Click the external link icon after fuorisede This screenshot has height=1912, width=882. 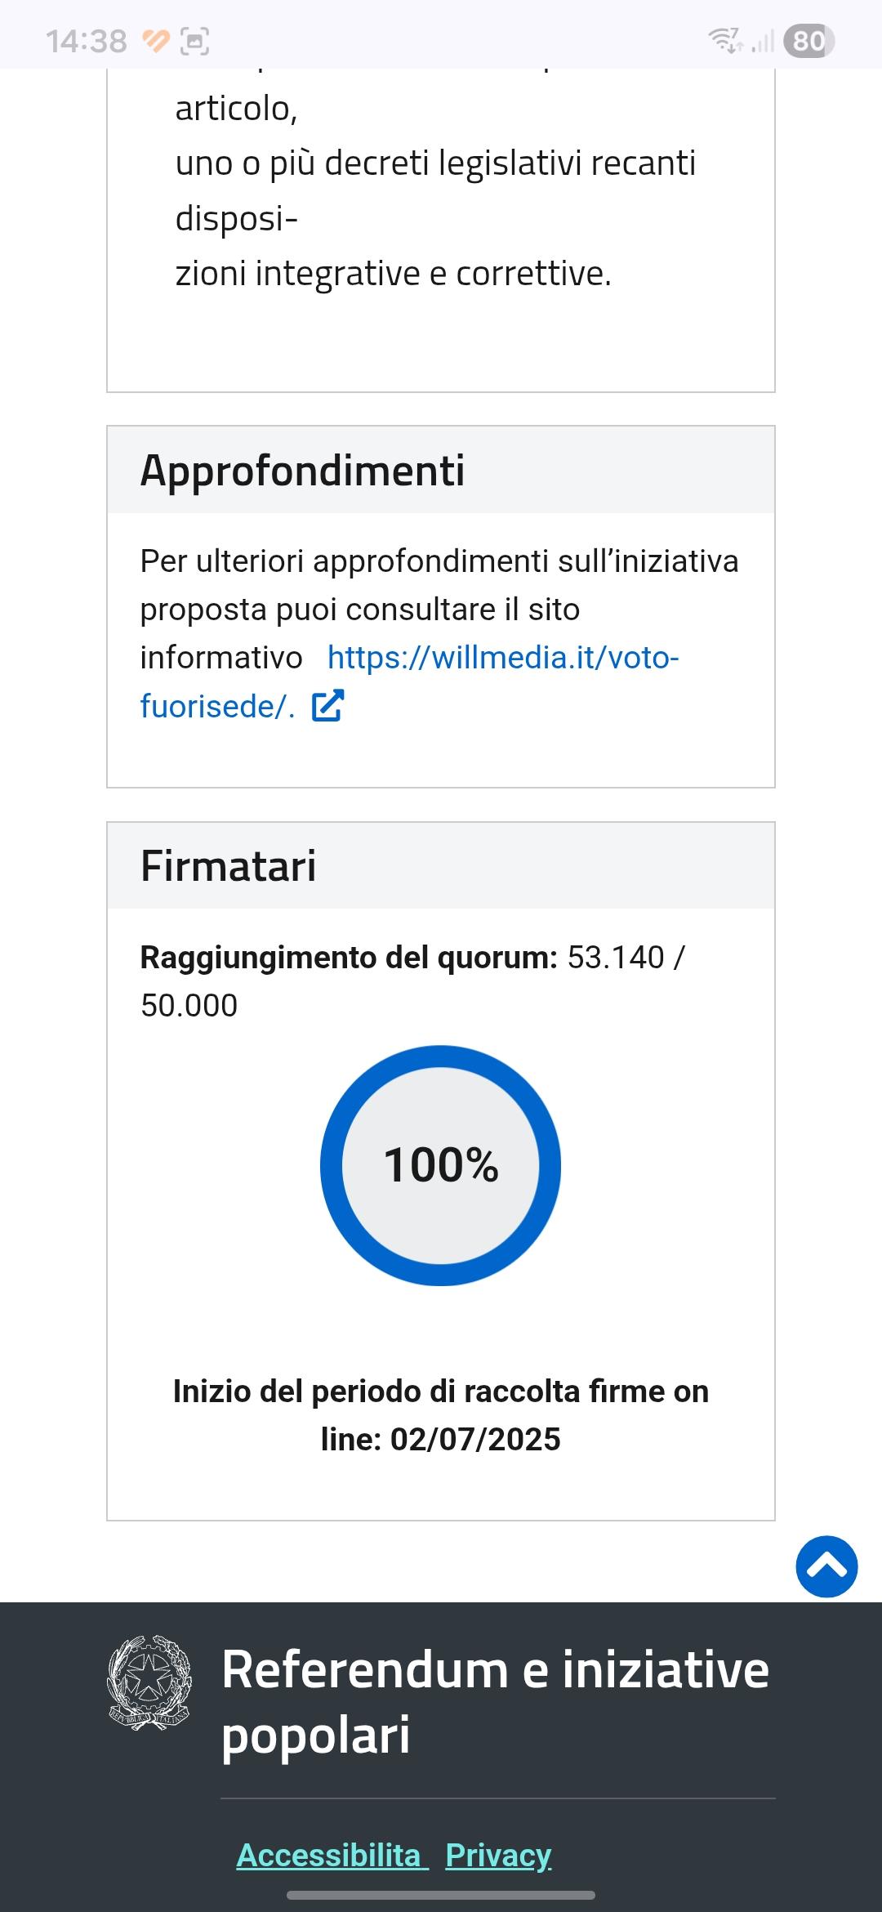pyautogui.click(x=327, y=706)
